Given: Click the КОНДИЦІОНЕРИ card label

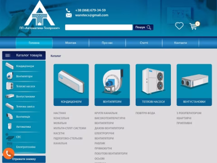Looking at the screenshot, I should (x=71, y=102).
